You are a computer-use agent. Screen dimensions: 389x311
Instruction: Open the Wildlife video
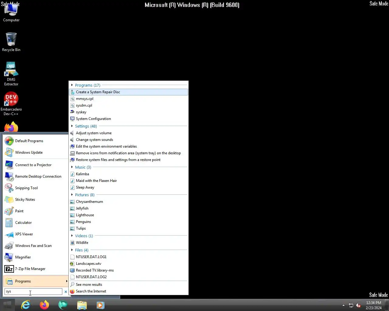129,243
